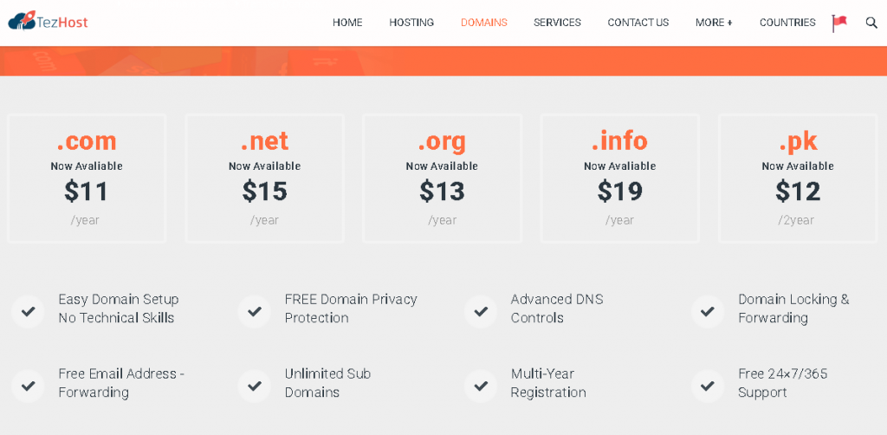Screen dimensions: 887x435
Task: Click checkmark icon beside Advanced DNS Controls
Action: (x=481, y=310)
